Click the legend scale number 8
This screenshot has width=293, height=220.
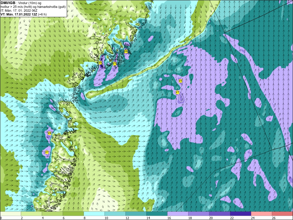point(85,218)
